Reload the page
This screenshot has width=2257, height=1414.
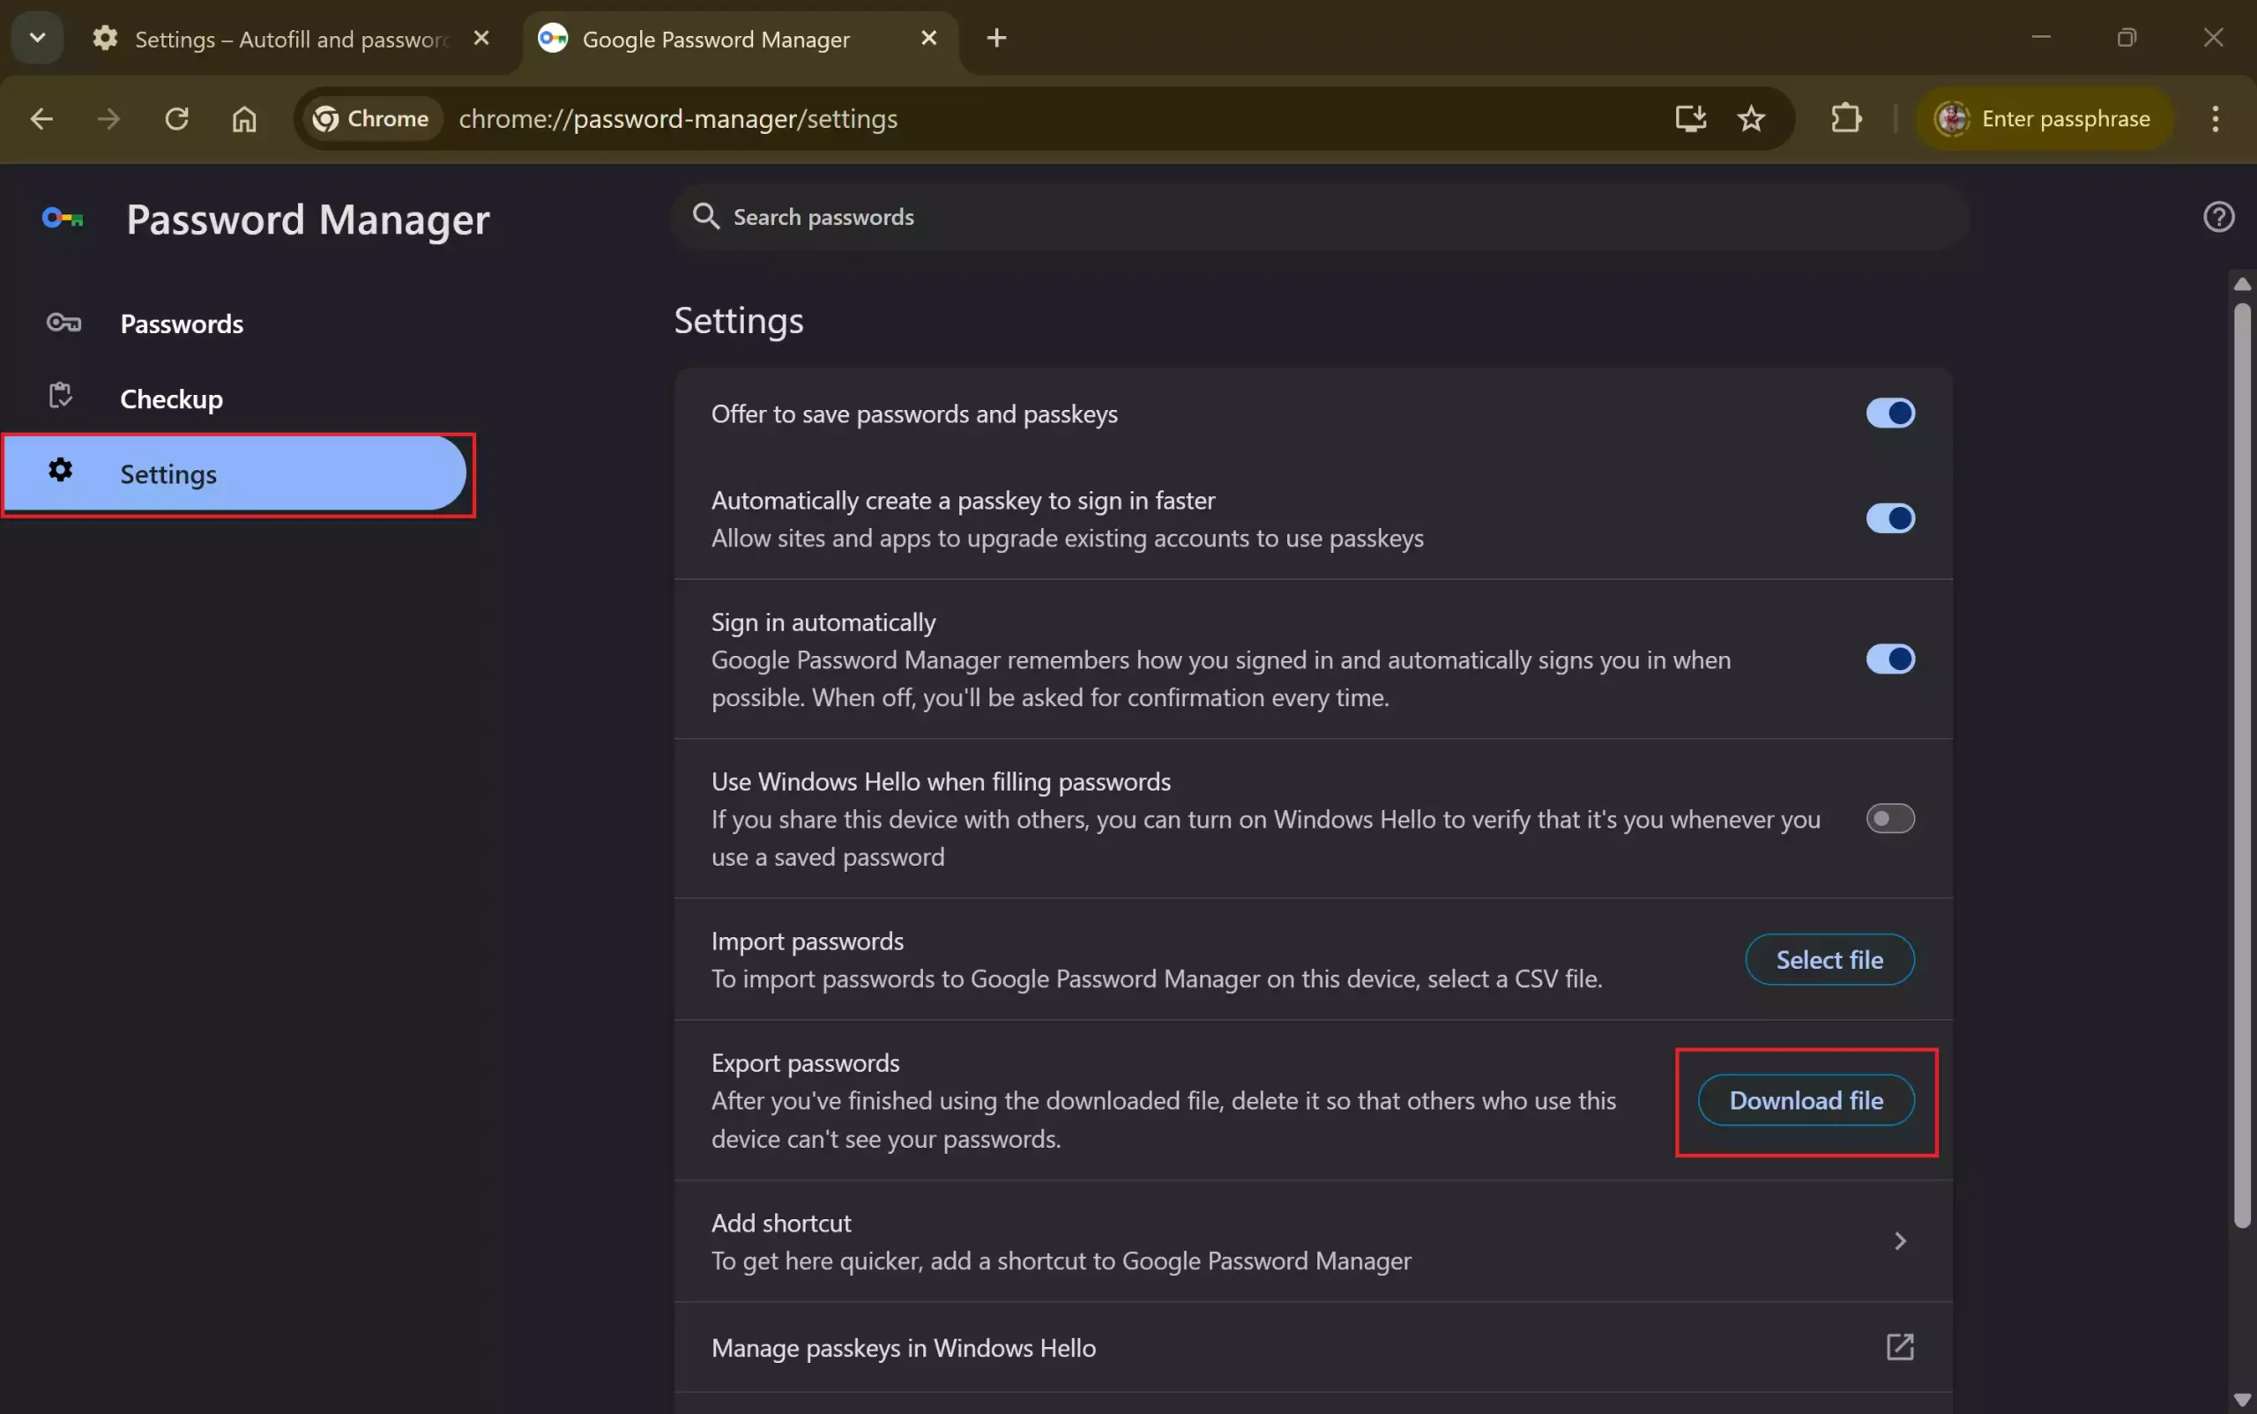177,118
